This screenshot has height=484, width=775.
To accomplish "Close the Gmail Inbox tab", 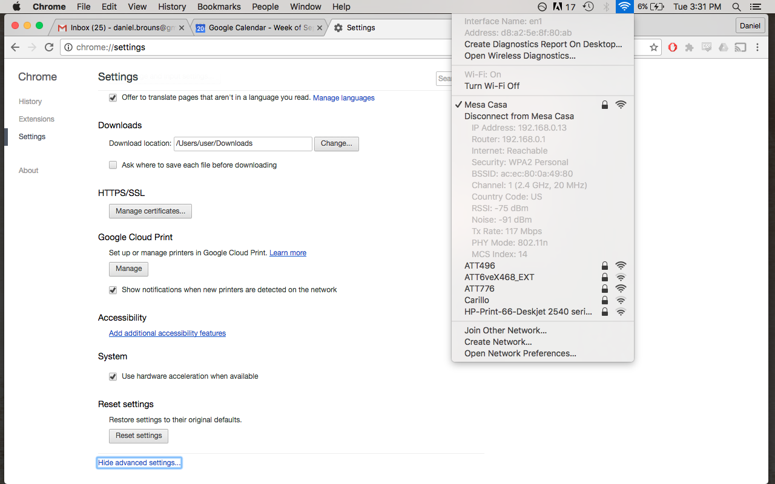I will 182,28.
